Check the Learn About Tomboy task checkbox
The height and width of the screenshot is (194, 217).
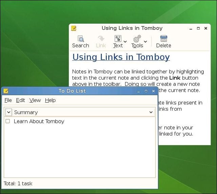click(7, 121)
